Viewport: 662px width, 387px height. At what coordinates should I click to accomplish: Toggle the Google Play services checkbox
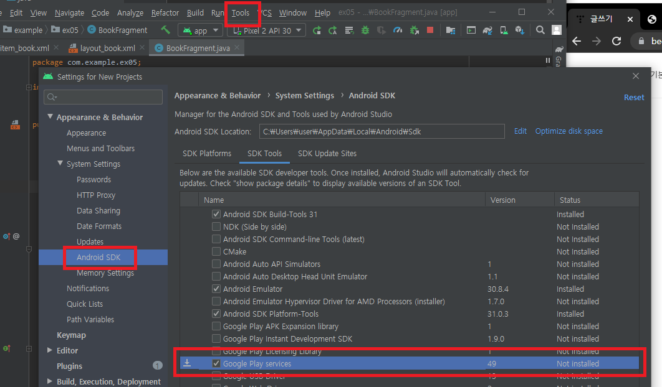click(216, 363)
